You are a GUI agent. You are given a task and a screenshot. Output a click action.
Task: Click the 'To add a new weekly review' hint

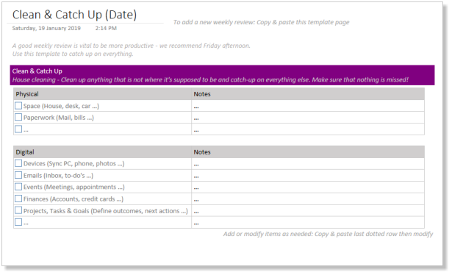tap(261, 22)
